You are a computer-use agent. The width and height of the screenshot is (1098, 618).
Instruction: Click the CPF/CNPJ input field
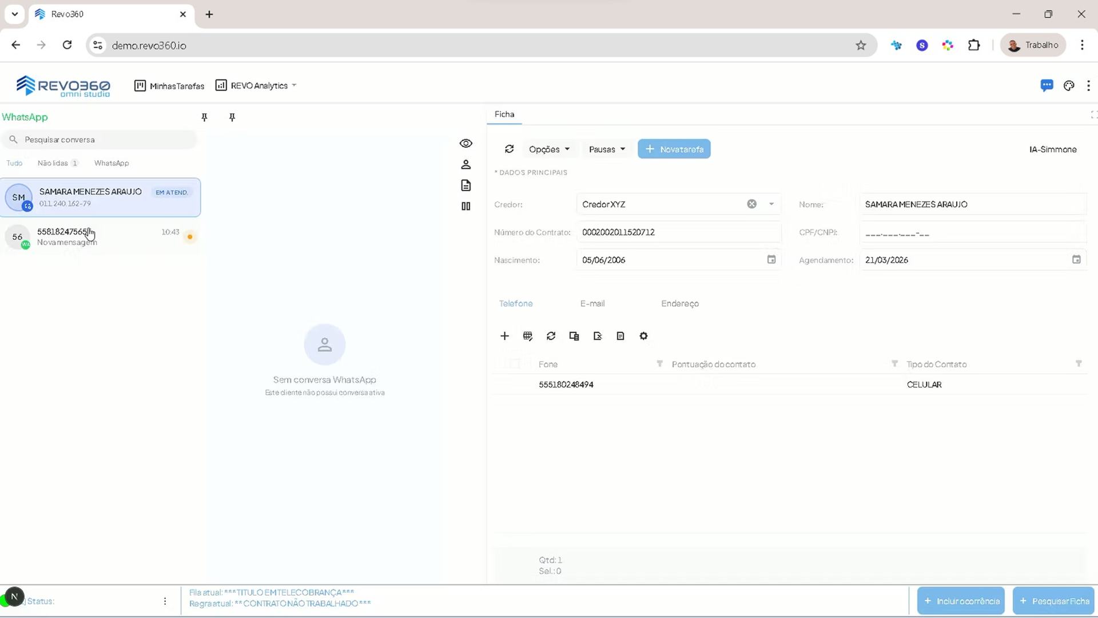(x=973, y=232)
